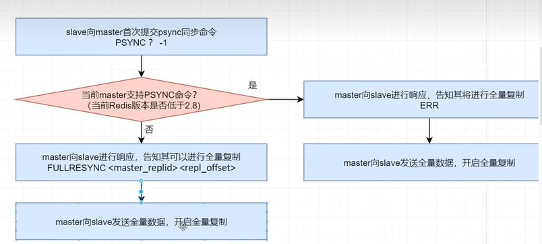Screen dimensions: 542x244
Task: Select the top 'PSYNC ? -1' process box
Action: 141,36
